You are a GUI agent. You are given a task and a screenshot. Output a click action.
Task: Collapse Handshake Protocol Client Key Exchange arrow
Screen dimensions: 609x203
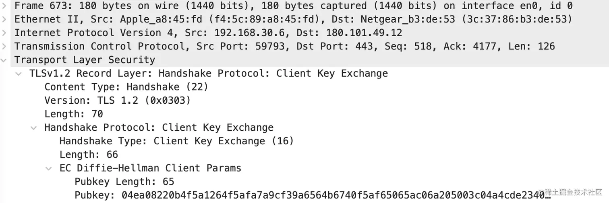[34, 128]
